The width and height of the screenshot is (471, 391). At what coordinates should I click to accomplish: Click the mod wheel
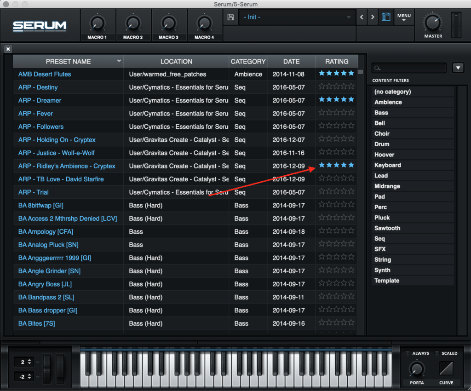coord(60,368)
